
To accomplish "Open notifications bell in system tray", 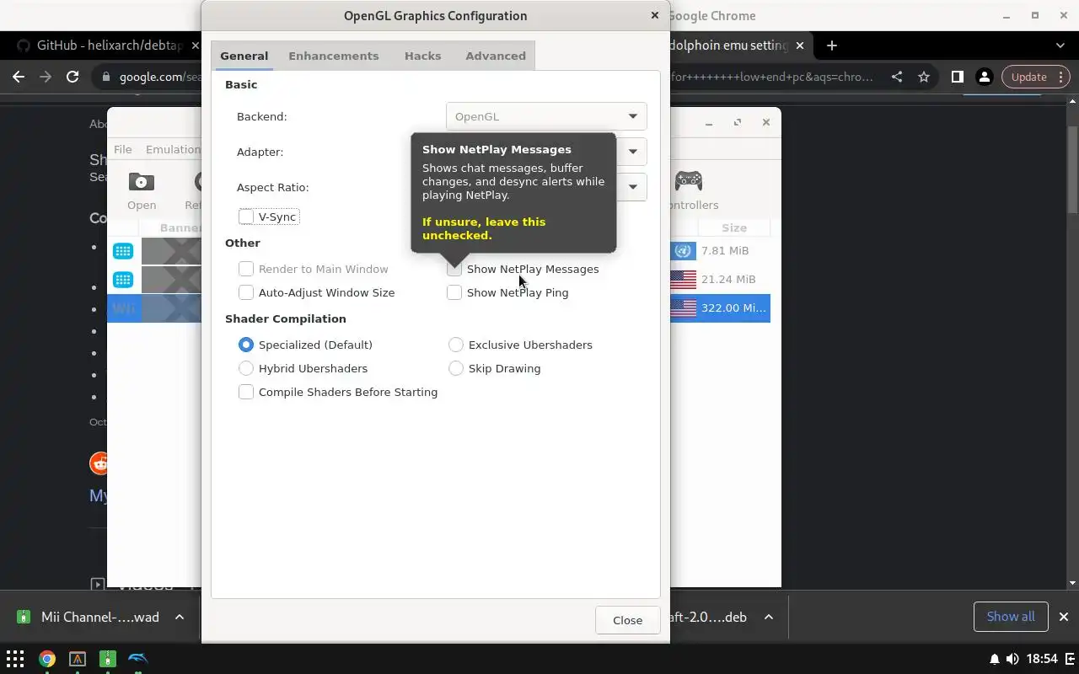I will click(995, 659).
